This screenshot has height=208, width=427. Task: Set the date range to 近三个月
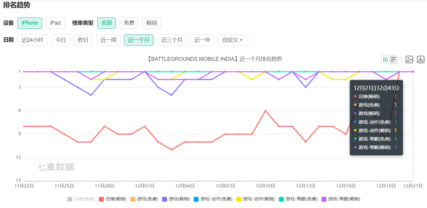coord(172,40)
